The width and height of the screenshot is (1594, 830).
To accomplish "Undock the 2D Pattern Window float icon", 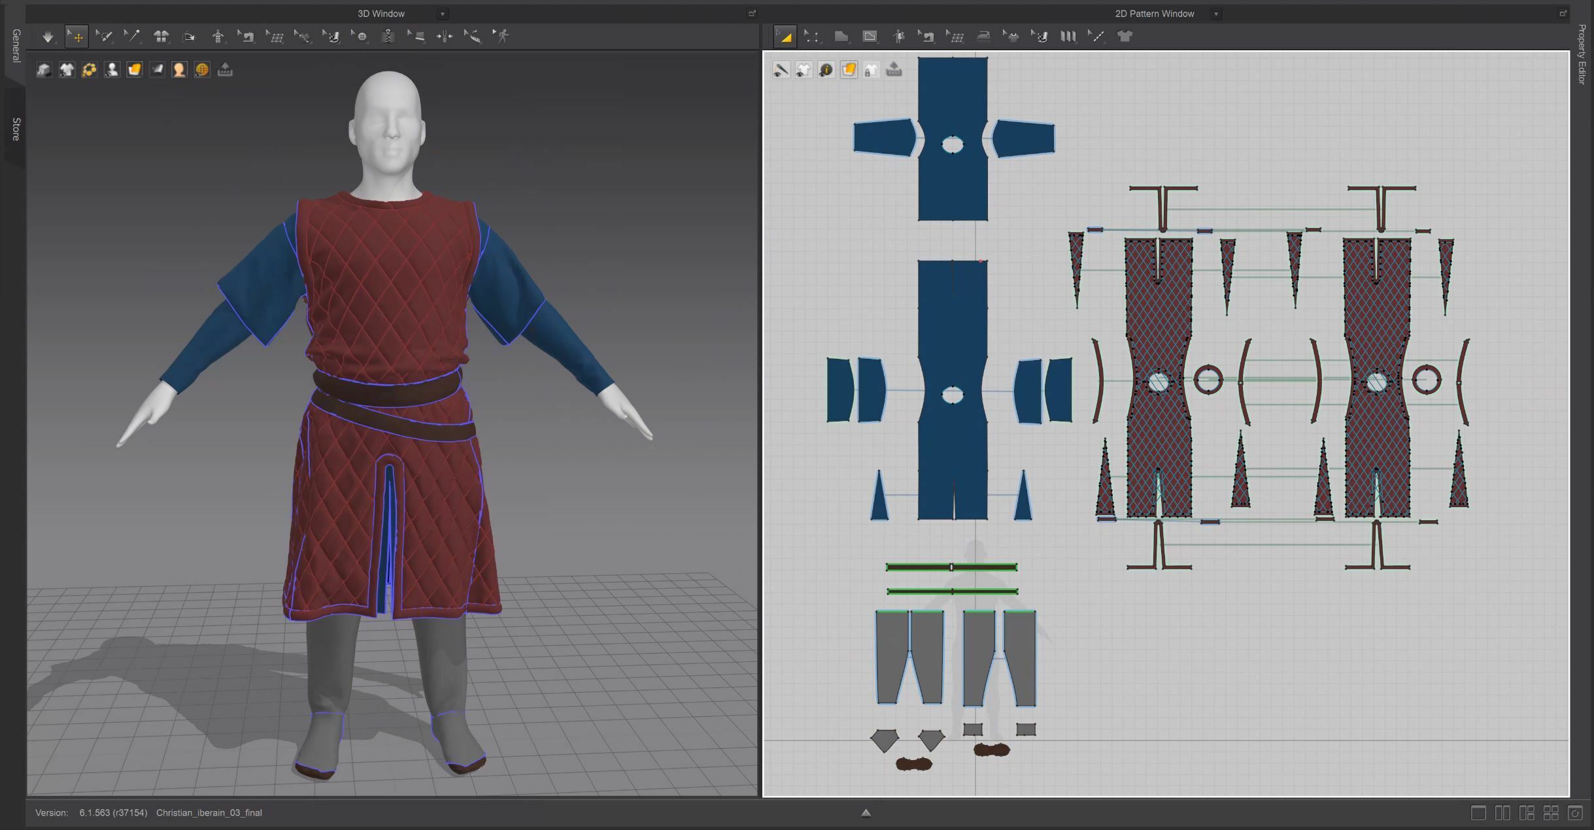I will coord(1563,13).
